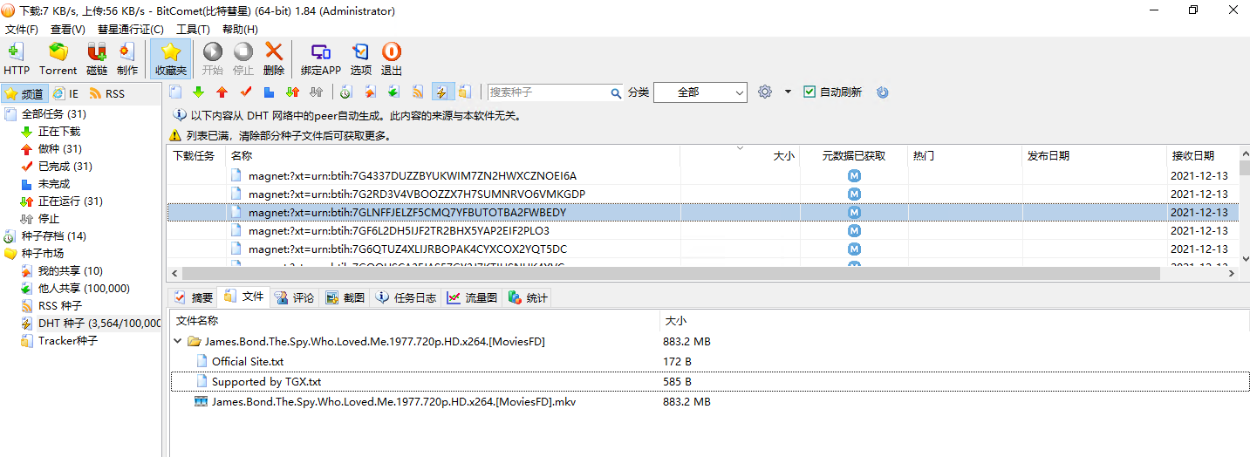Click horizontal scrollbar right arrow in torrent list
This screenshot has height=457, width=1250.
pyautogui.click(x=1230, y=273)
